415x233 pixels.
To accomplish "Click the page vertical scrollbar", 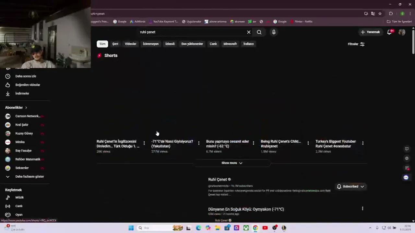I will pos(413,42).
